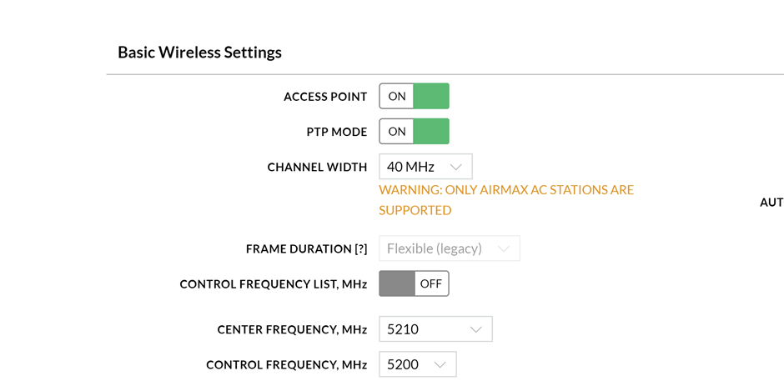Click the Basic Wireless Settings heading
Image resolution: width=784 pixels, height=381 pixels.
click(199, 53)
